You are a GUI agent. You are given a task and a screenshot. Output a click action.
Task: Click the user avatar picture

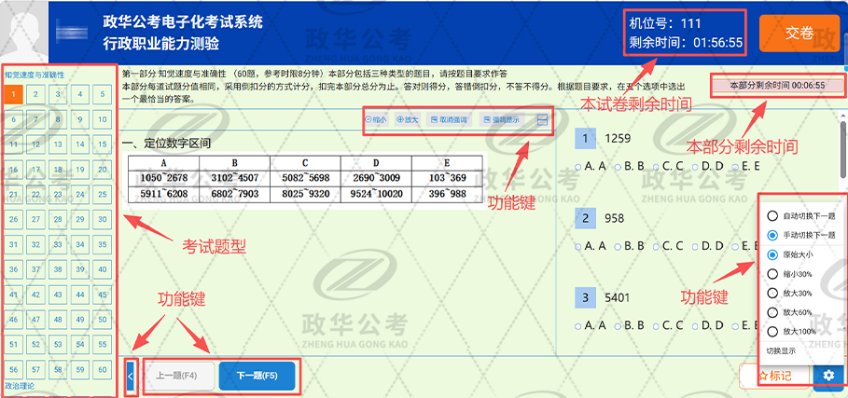click(x=23, y=33)
